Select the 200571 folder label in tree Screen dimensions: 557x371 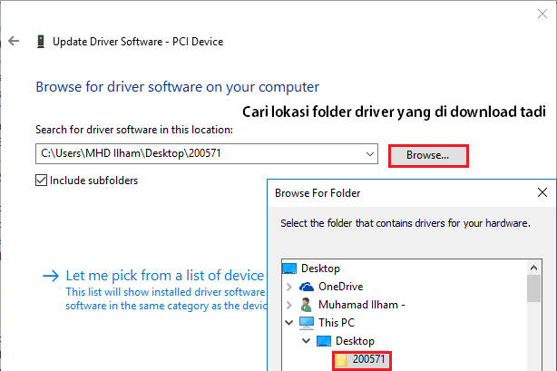(368, 360)
